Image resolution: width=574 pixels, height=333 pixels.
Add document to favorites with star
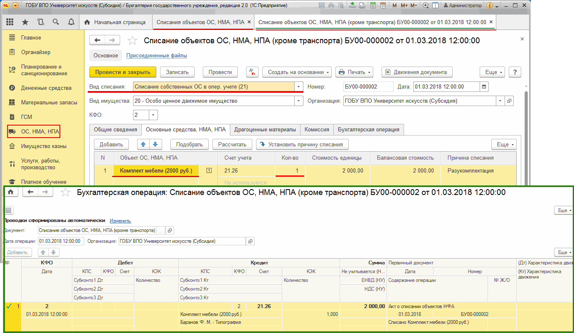(x=132, y=40)
